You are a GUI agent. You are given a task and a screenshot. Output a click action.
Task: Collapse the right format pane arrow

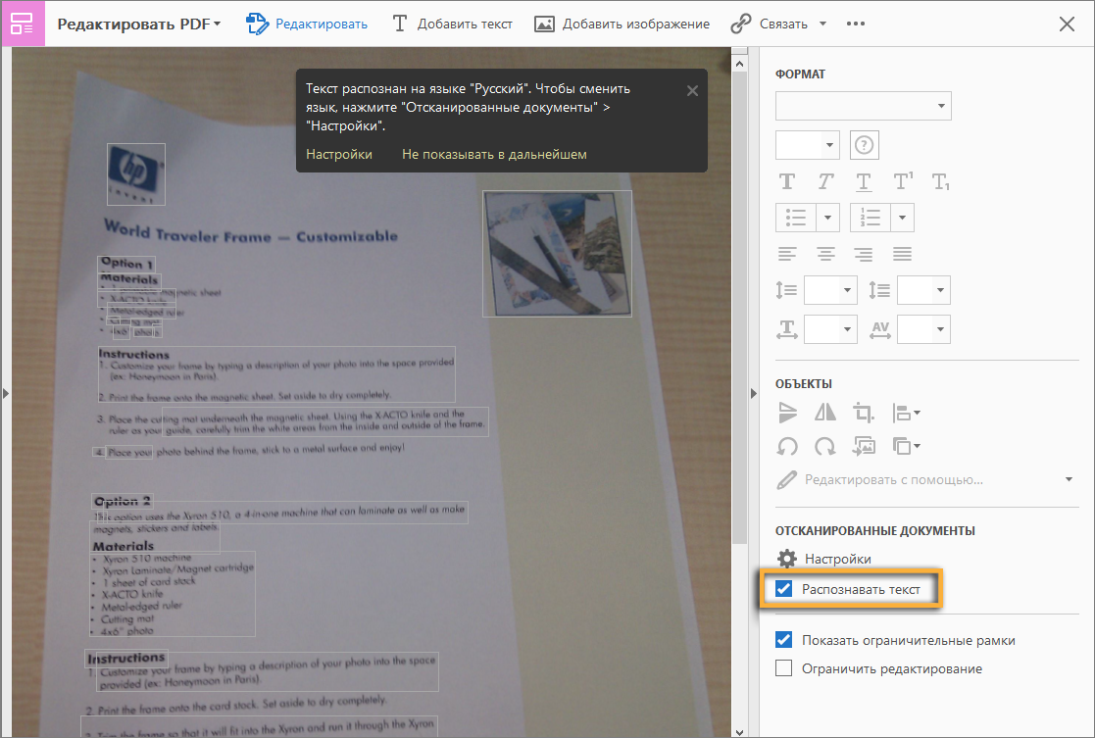(x=753, y=393)
